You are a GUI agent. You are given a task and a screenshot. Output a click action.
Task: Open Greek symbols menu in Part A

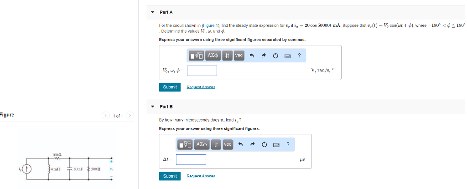213,56
